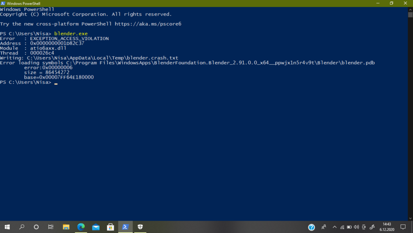Click the 'Windows PowerShell' title bar text
Viewport: 413px width, 233px height.
point(23,3)
